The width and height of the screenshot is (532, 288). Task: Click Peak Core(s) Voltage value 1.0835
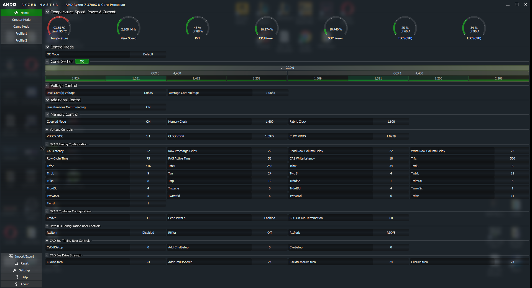coord(148,93)
